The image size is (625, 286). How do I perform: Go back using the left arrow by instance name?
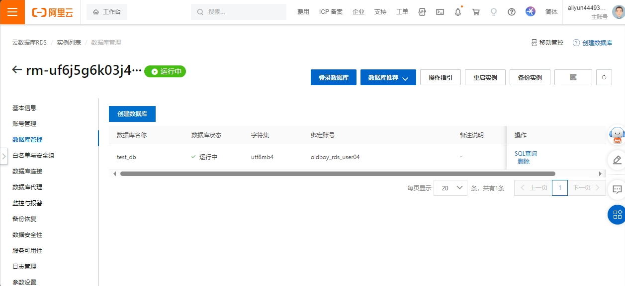pyautogui.click(x=17, y=70)
